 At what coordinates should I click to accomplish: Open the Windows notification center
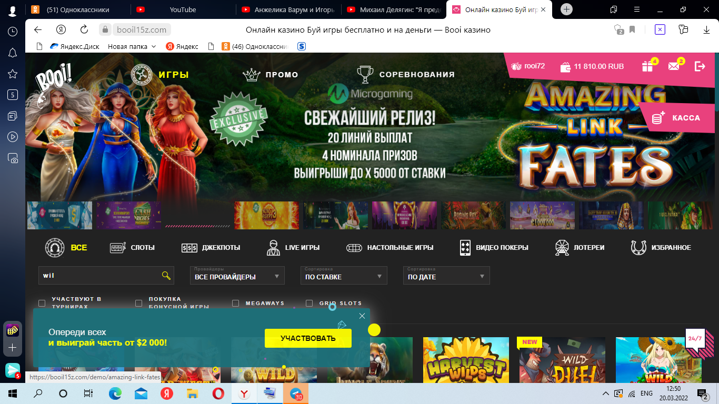(702, 393)
